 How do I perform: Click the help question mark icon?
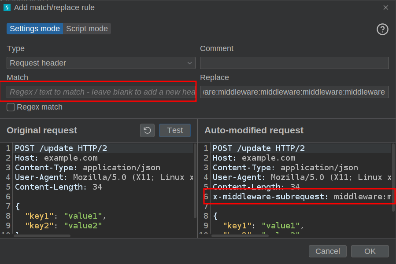(382, 29)
